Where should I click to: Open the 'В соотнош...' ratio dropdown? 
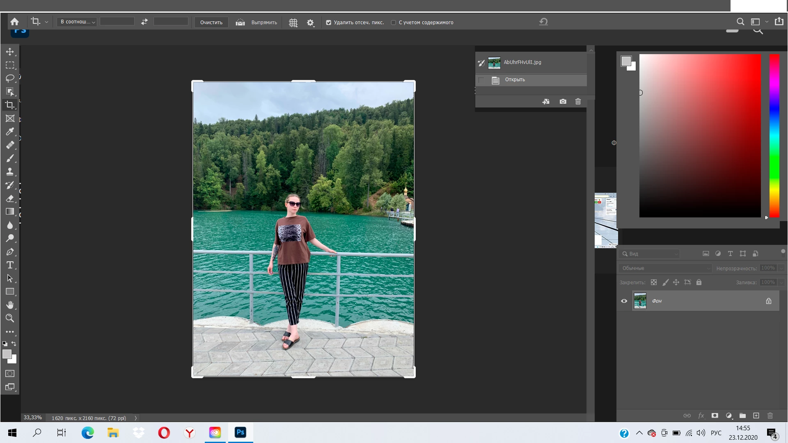77,22
